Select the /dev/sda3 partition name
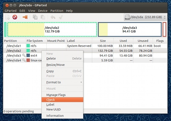 coord(14,56)
